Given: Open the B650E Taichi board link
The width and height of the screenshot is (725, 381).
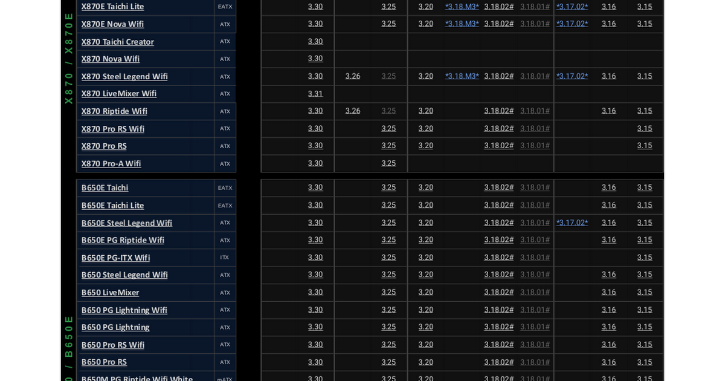Looking at the screenshot, I should click(105, 187).
